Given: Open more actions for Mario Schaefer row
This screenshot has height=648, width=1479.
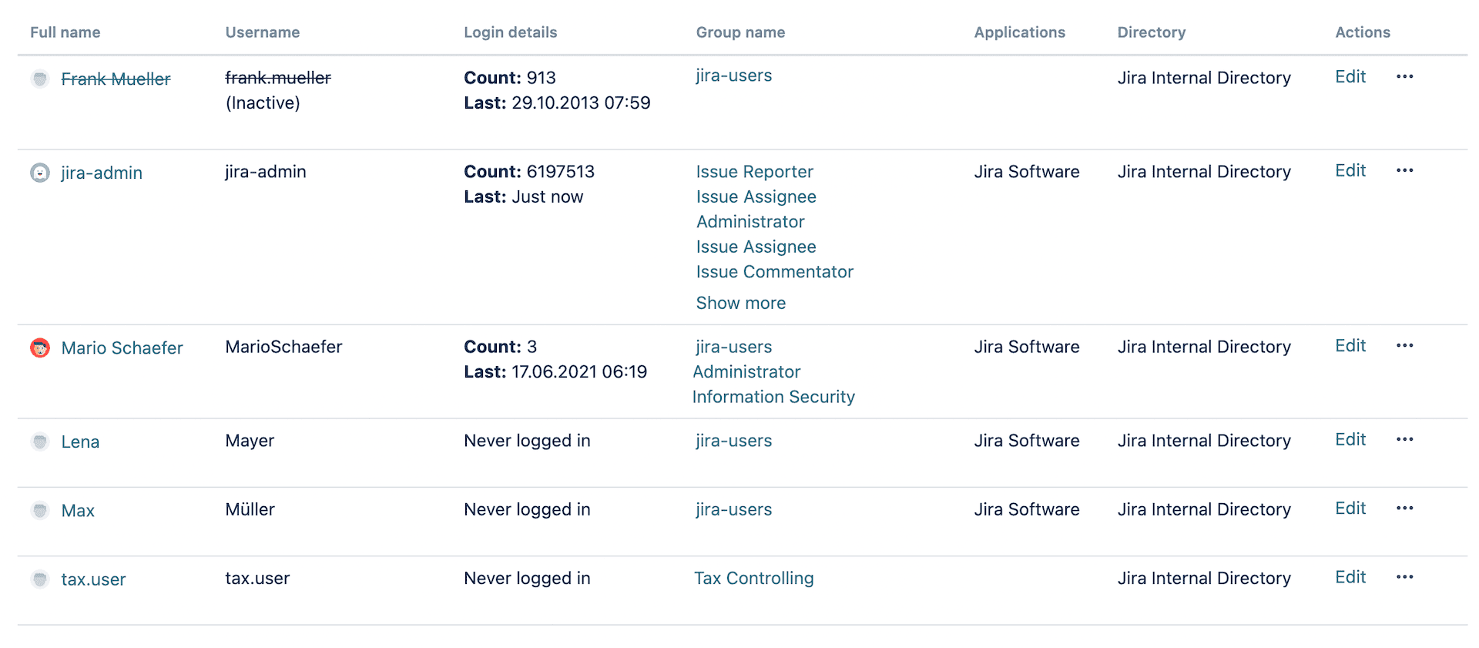Looking at the screenshot, I should coord(1404,345).
